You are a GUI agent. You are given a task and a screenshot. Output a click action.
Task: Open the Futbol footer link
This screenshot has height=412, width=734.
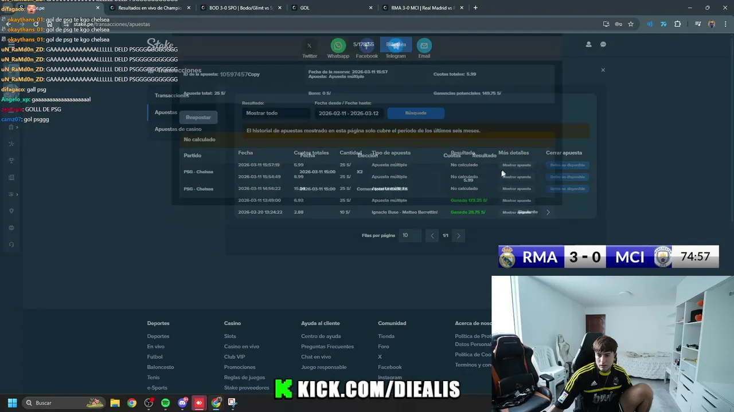tap(155, 356)
